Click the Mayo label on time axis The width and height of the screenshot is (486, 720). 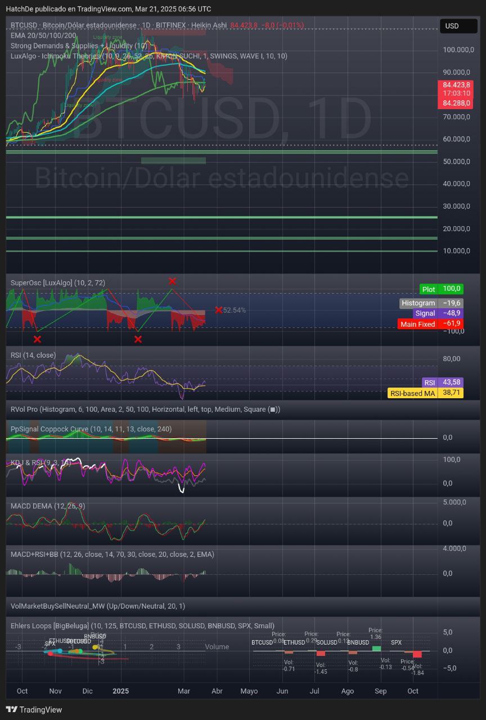click(249, 691)
